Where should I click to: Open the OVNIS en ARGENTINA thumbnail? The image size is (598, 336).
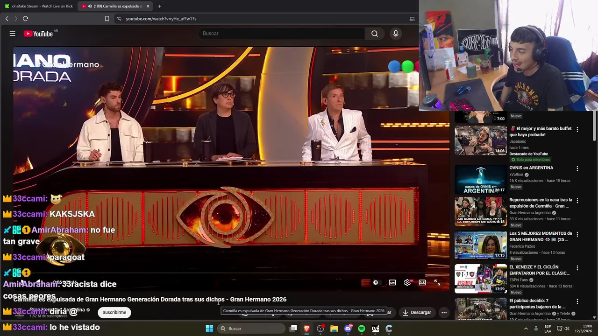481,180
